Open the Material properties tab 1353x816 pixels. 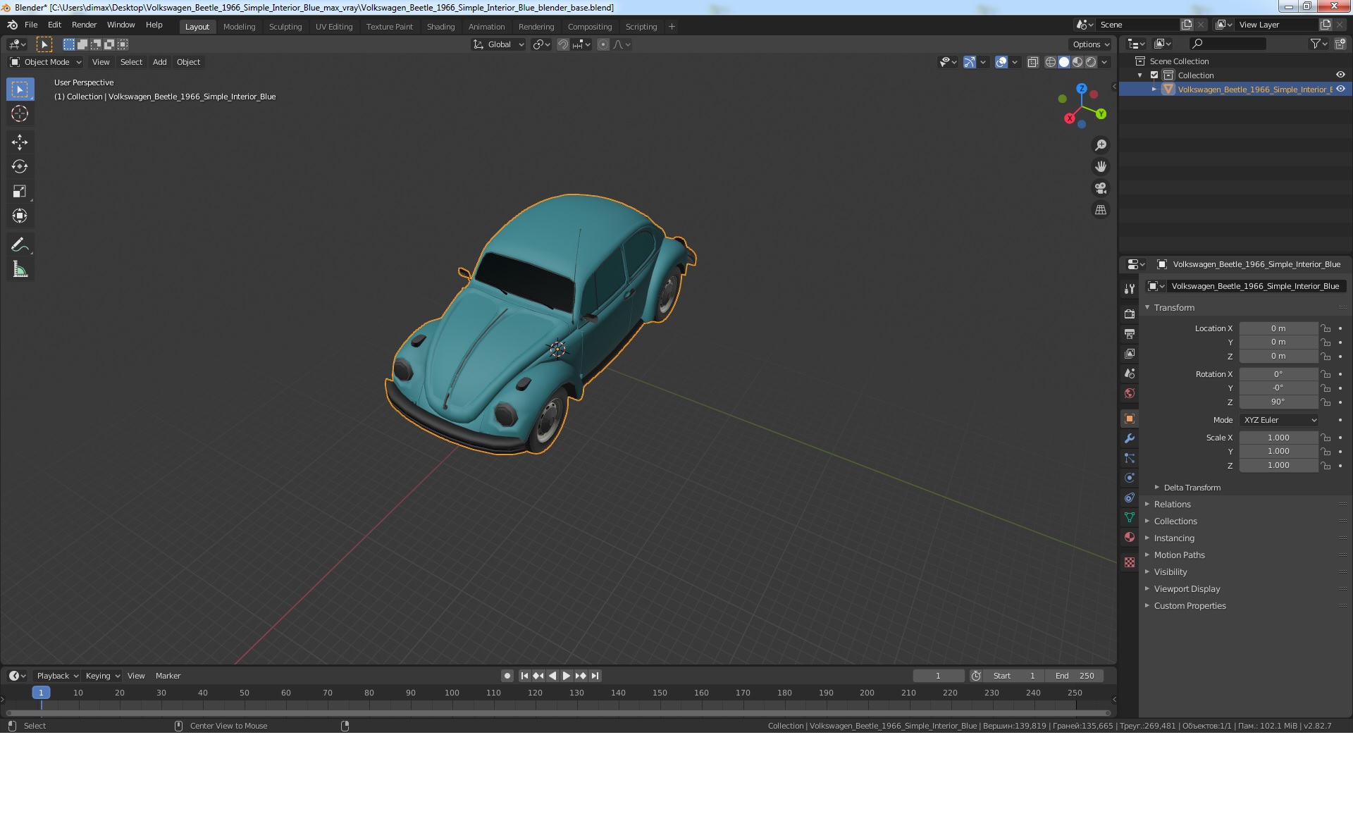(1130, 537)
